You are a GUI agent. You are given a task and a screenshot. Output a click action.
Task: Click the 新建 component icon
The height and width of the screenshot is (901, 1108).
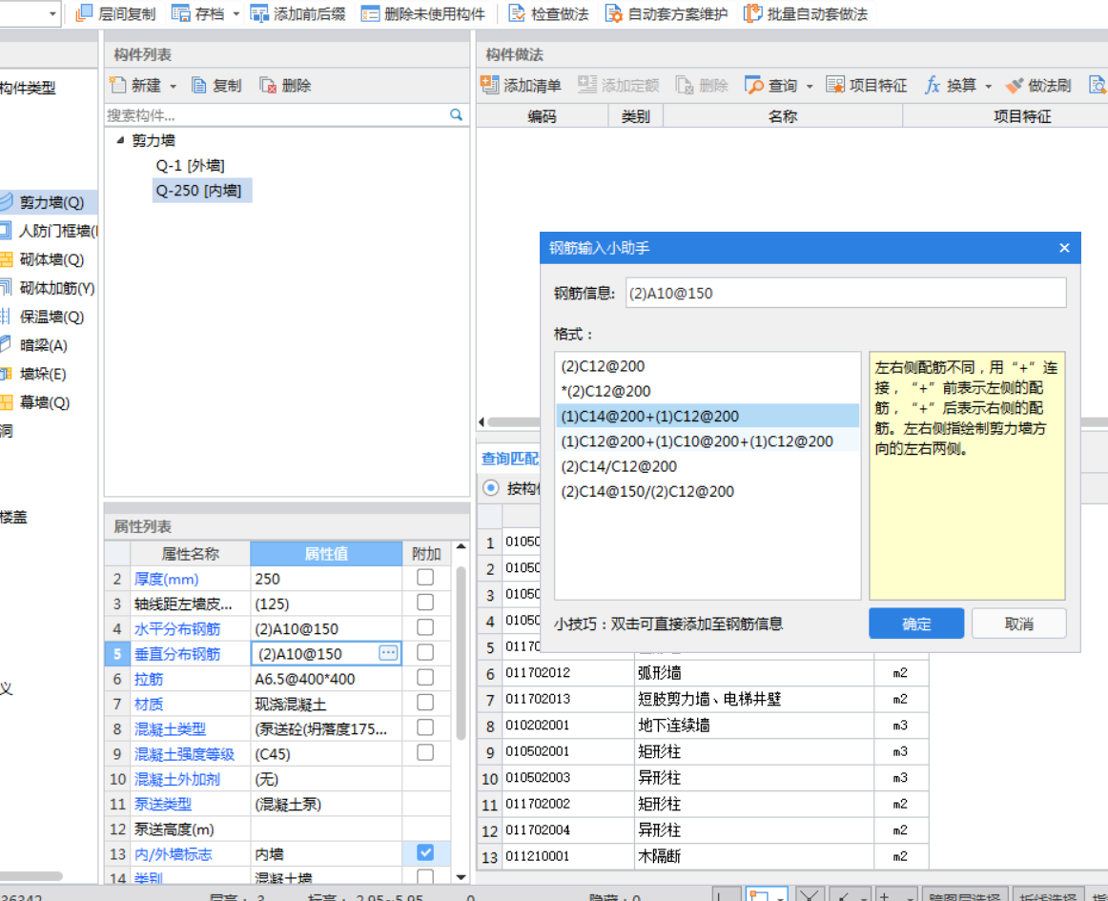coord(117,85)
